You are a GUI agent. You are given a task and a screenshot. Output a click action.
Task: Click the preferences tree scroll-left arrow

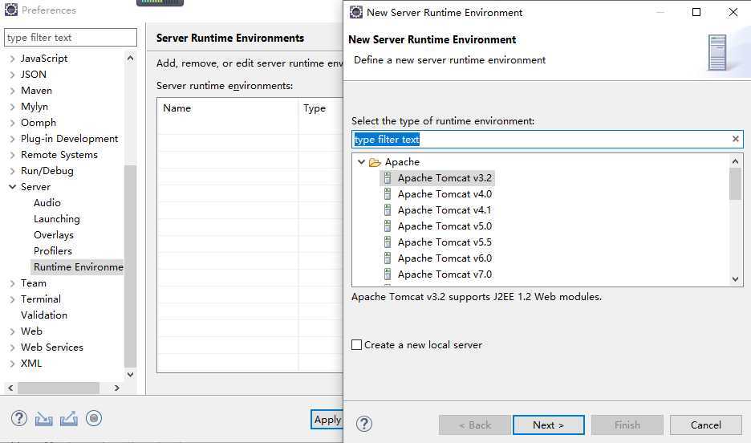click(10, 388)
